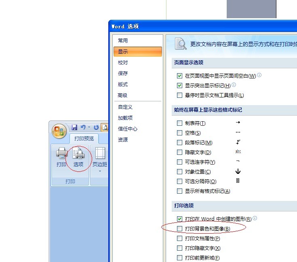Select 显示 in Word Options sidebar
The width and height of the screenshot is (297, 262).
(x=138, y=52)
